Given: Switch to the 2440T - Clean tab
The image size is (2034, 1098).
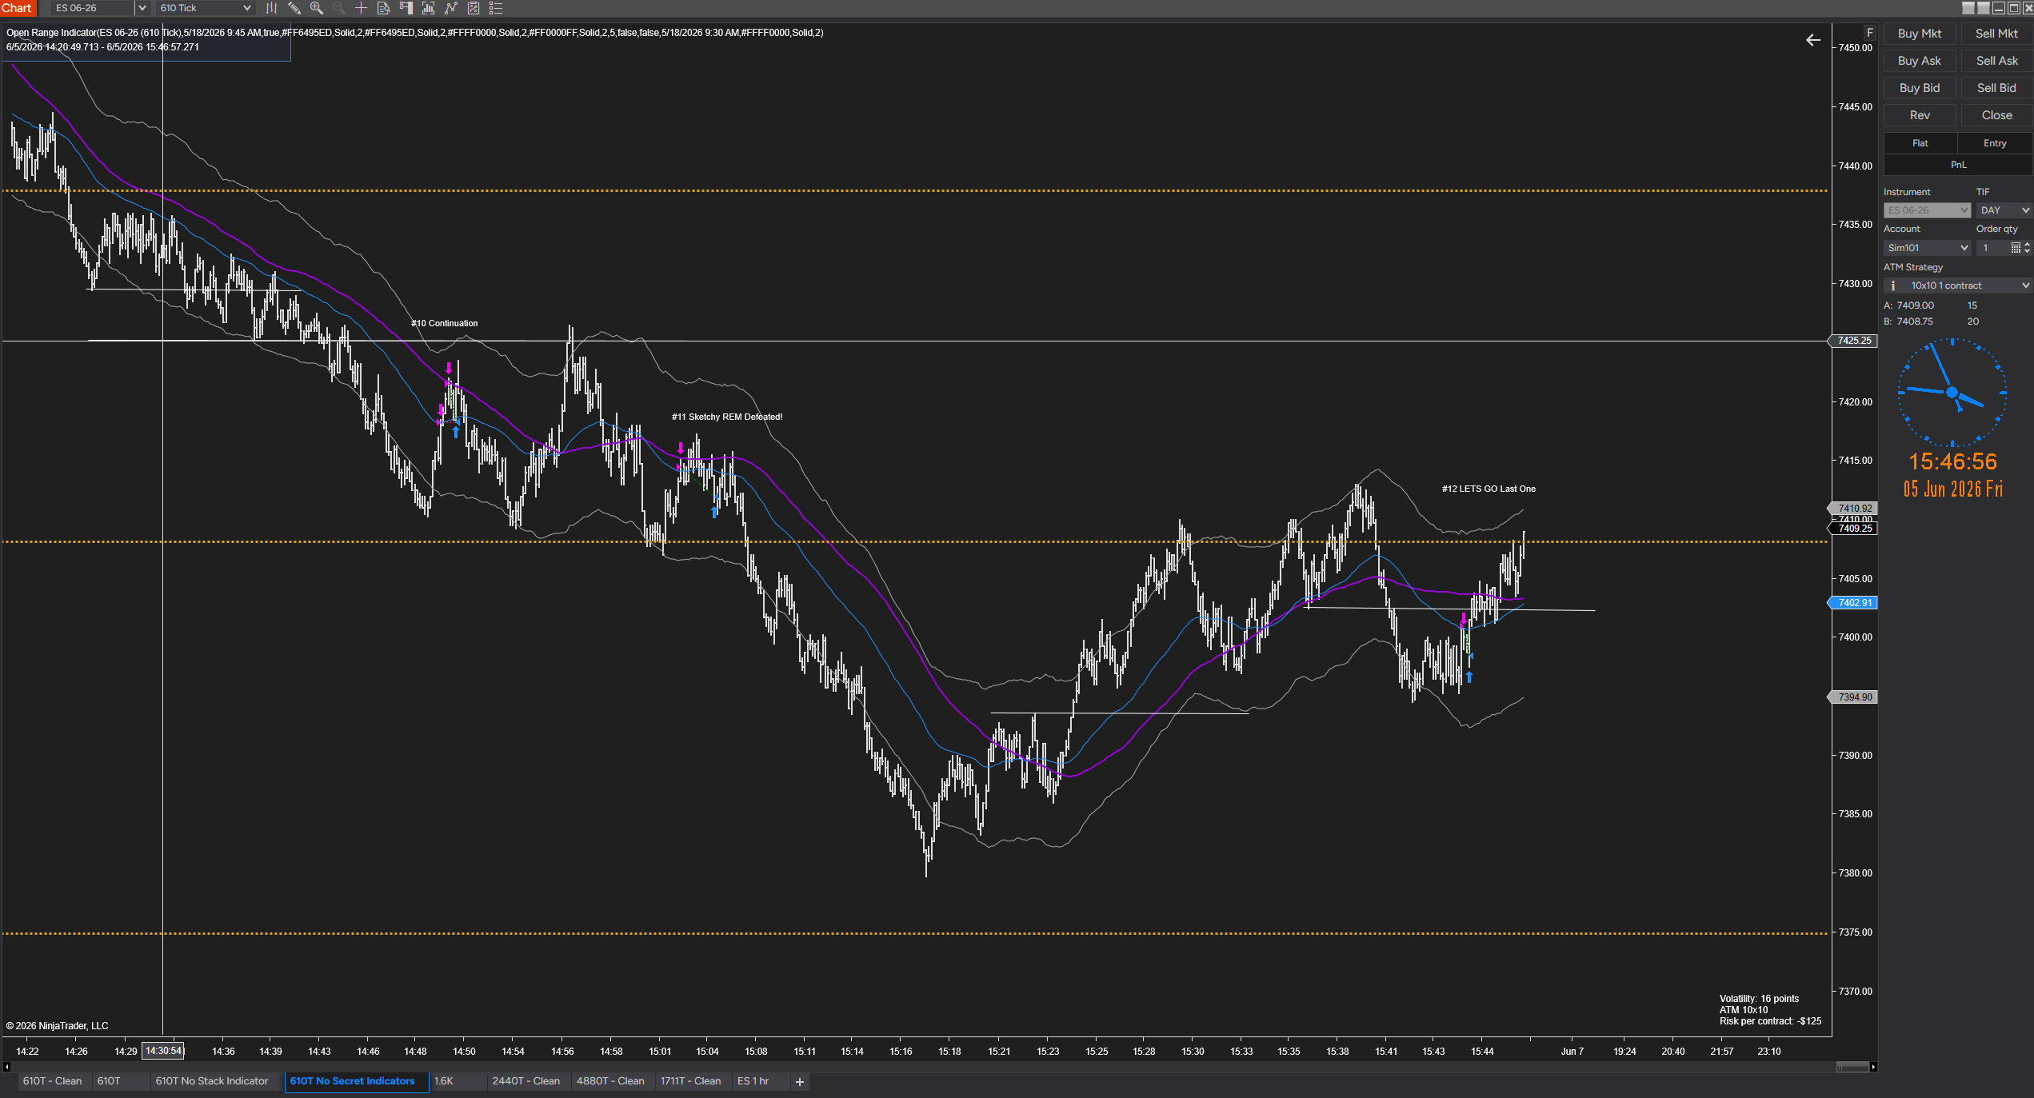Looking at the screenshot, I should coord(526,1081).
